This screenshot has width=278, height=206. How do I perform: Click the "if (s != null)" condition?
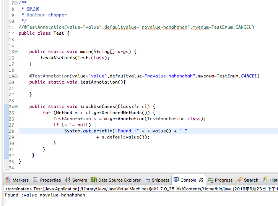tap(72, 125)
